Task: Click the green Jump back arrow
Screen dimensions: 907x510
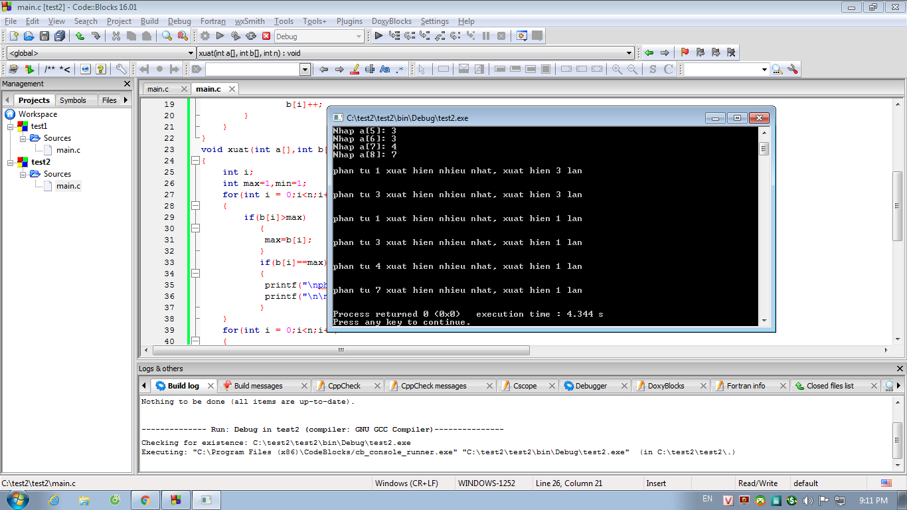Action: [x=649, y=52]
